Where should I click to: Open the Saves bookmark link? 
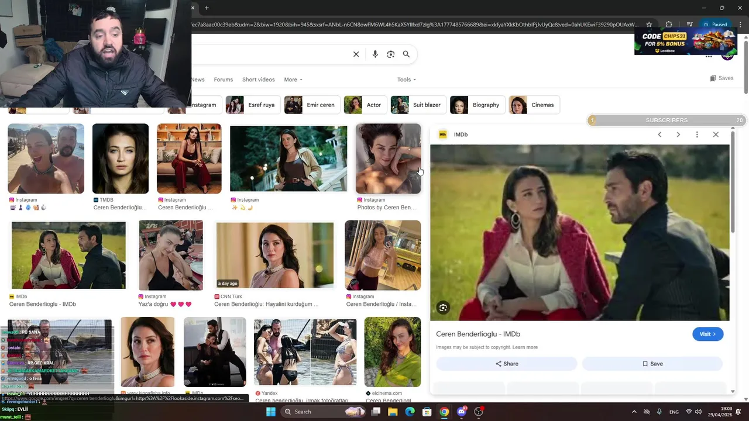click(x=721, y=78)
